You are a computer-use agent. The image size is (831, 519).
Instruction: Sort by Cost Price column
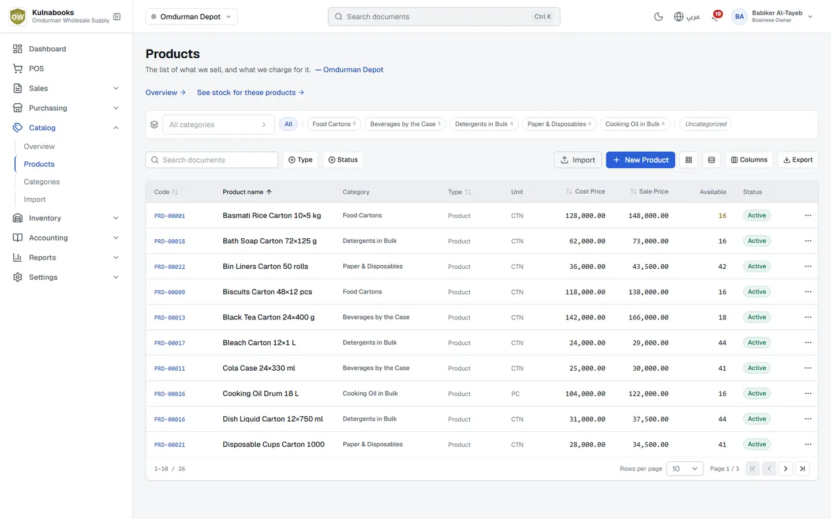point(586,191)
